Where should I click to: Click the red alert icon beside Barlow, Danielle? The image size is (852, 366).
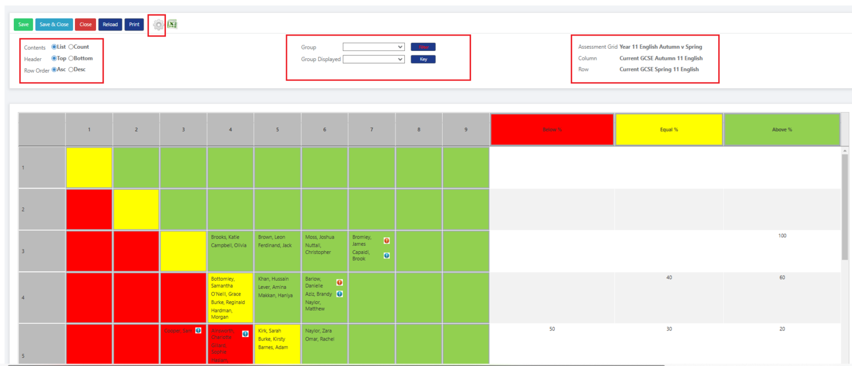(x=339, y=282)
